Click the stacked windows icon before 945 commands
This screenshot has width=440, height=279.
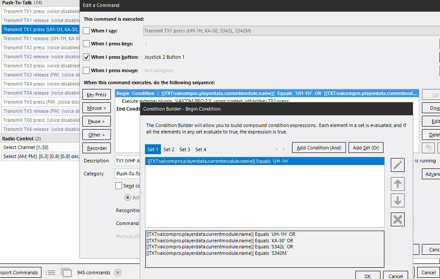click(66, 273)
